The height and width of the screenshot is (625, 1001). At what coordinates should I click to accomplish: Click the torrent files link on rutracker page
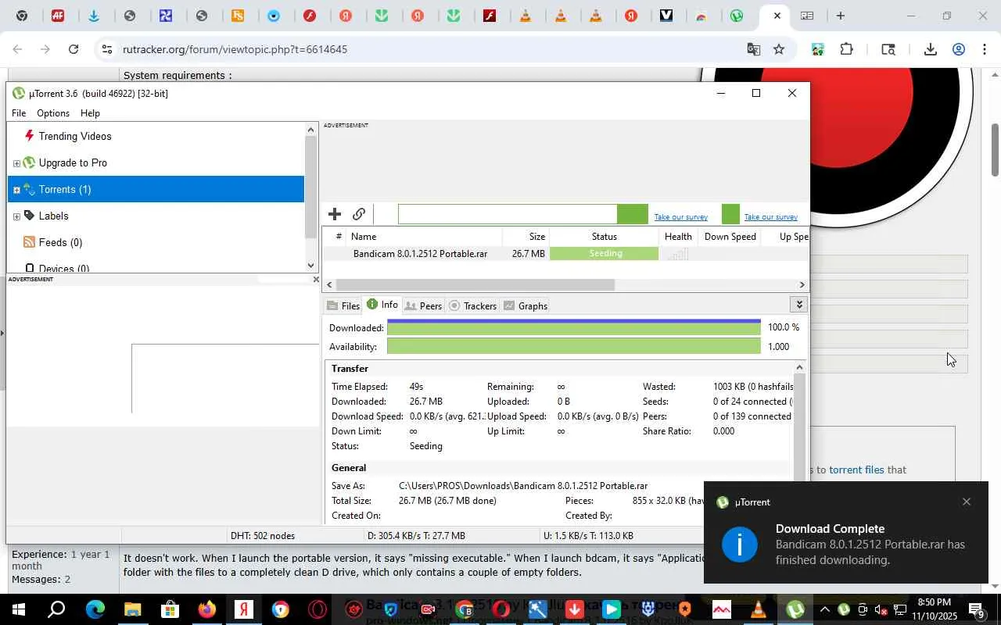tap(856, 470)
